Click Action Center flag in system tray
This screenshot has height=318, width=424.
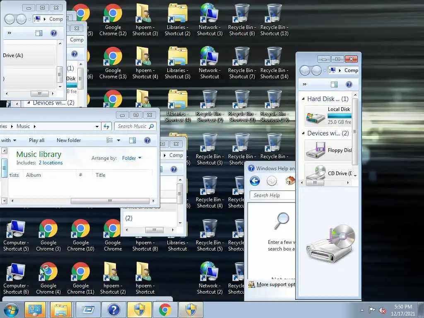[x=372, y=310]
